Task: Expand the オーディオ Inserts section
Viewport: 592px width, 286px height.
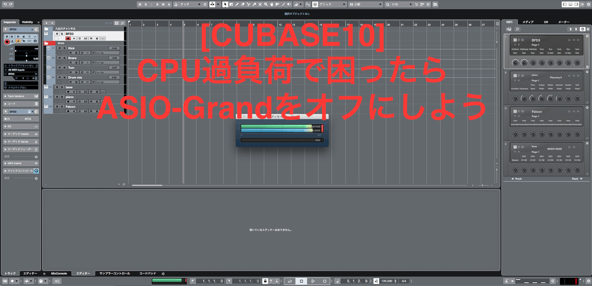Action: click(x=21, y=134)
